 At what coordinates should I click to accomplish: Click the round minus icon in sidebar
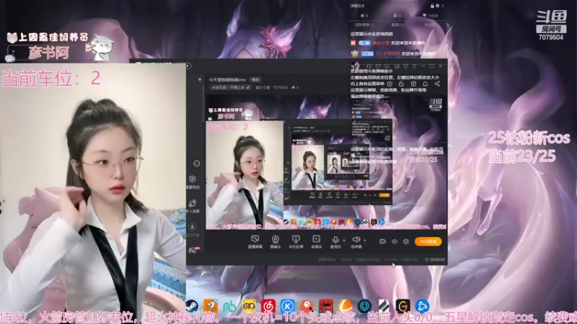197,163
